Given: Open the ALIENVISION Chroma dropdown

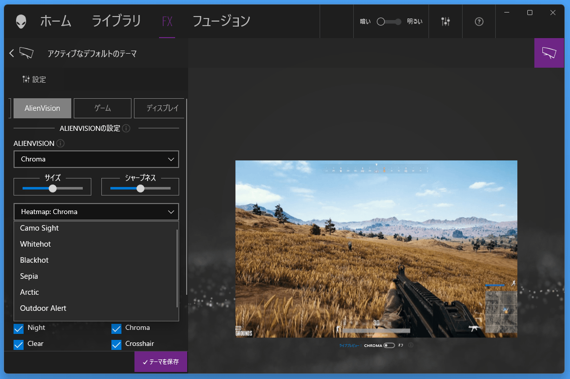Looking at the screenshot, I should [x=96, y=159].
